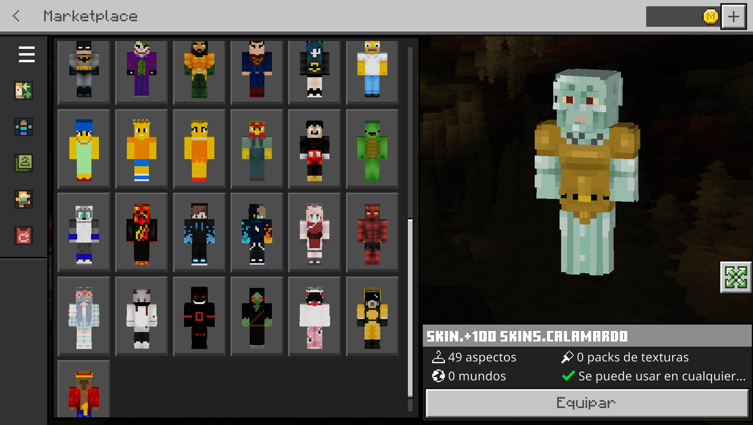Open the first sidebar icon with green arrow
Screen dimensions: 753x425
pos(24,91)
